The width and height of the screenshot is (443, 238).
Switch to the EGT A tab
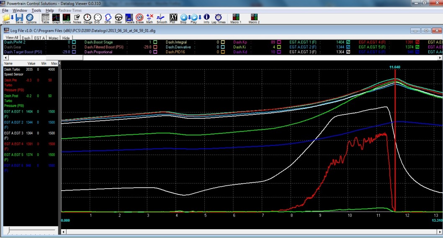(x=39, y=38)
